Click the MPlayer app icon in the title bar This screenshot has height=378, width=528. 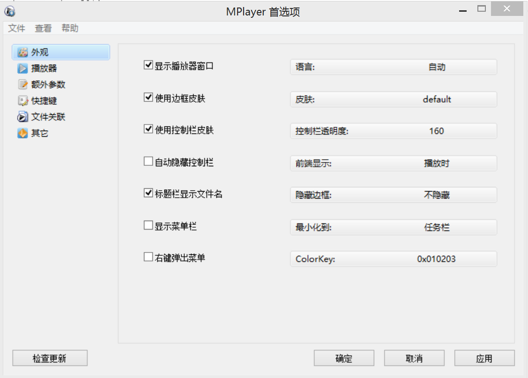pyautogui.click(x=10, y=11)
